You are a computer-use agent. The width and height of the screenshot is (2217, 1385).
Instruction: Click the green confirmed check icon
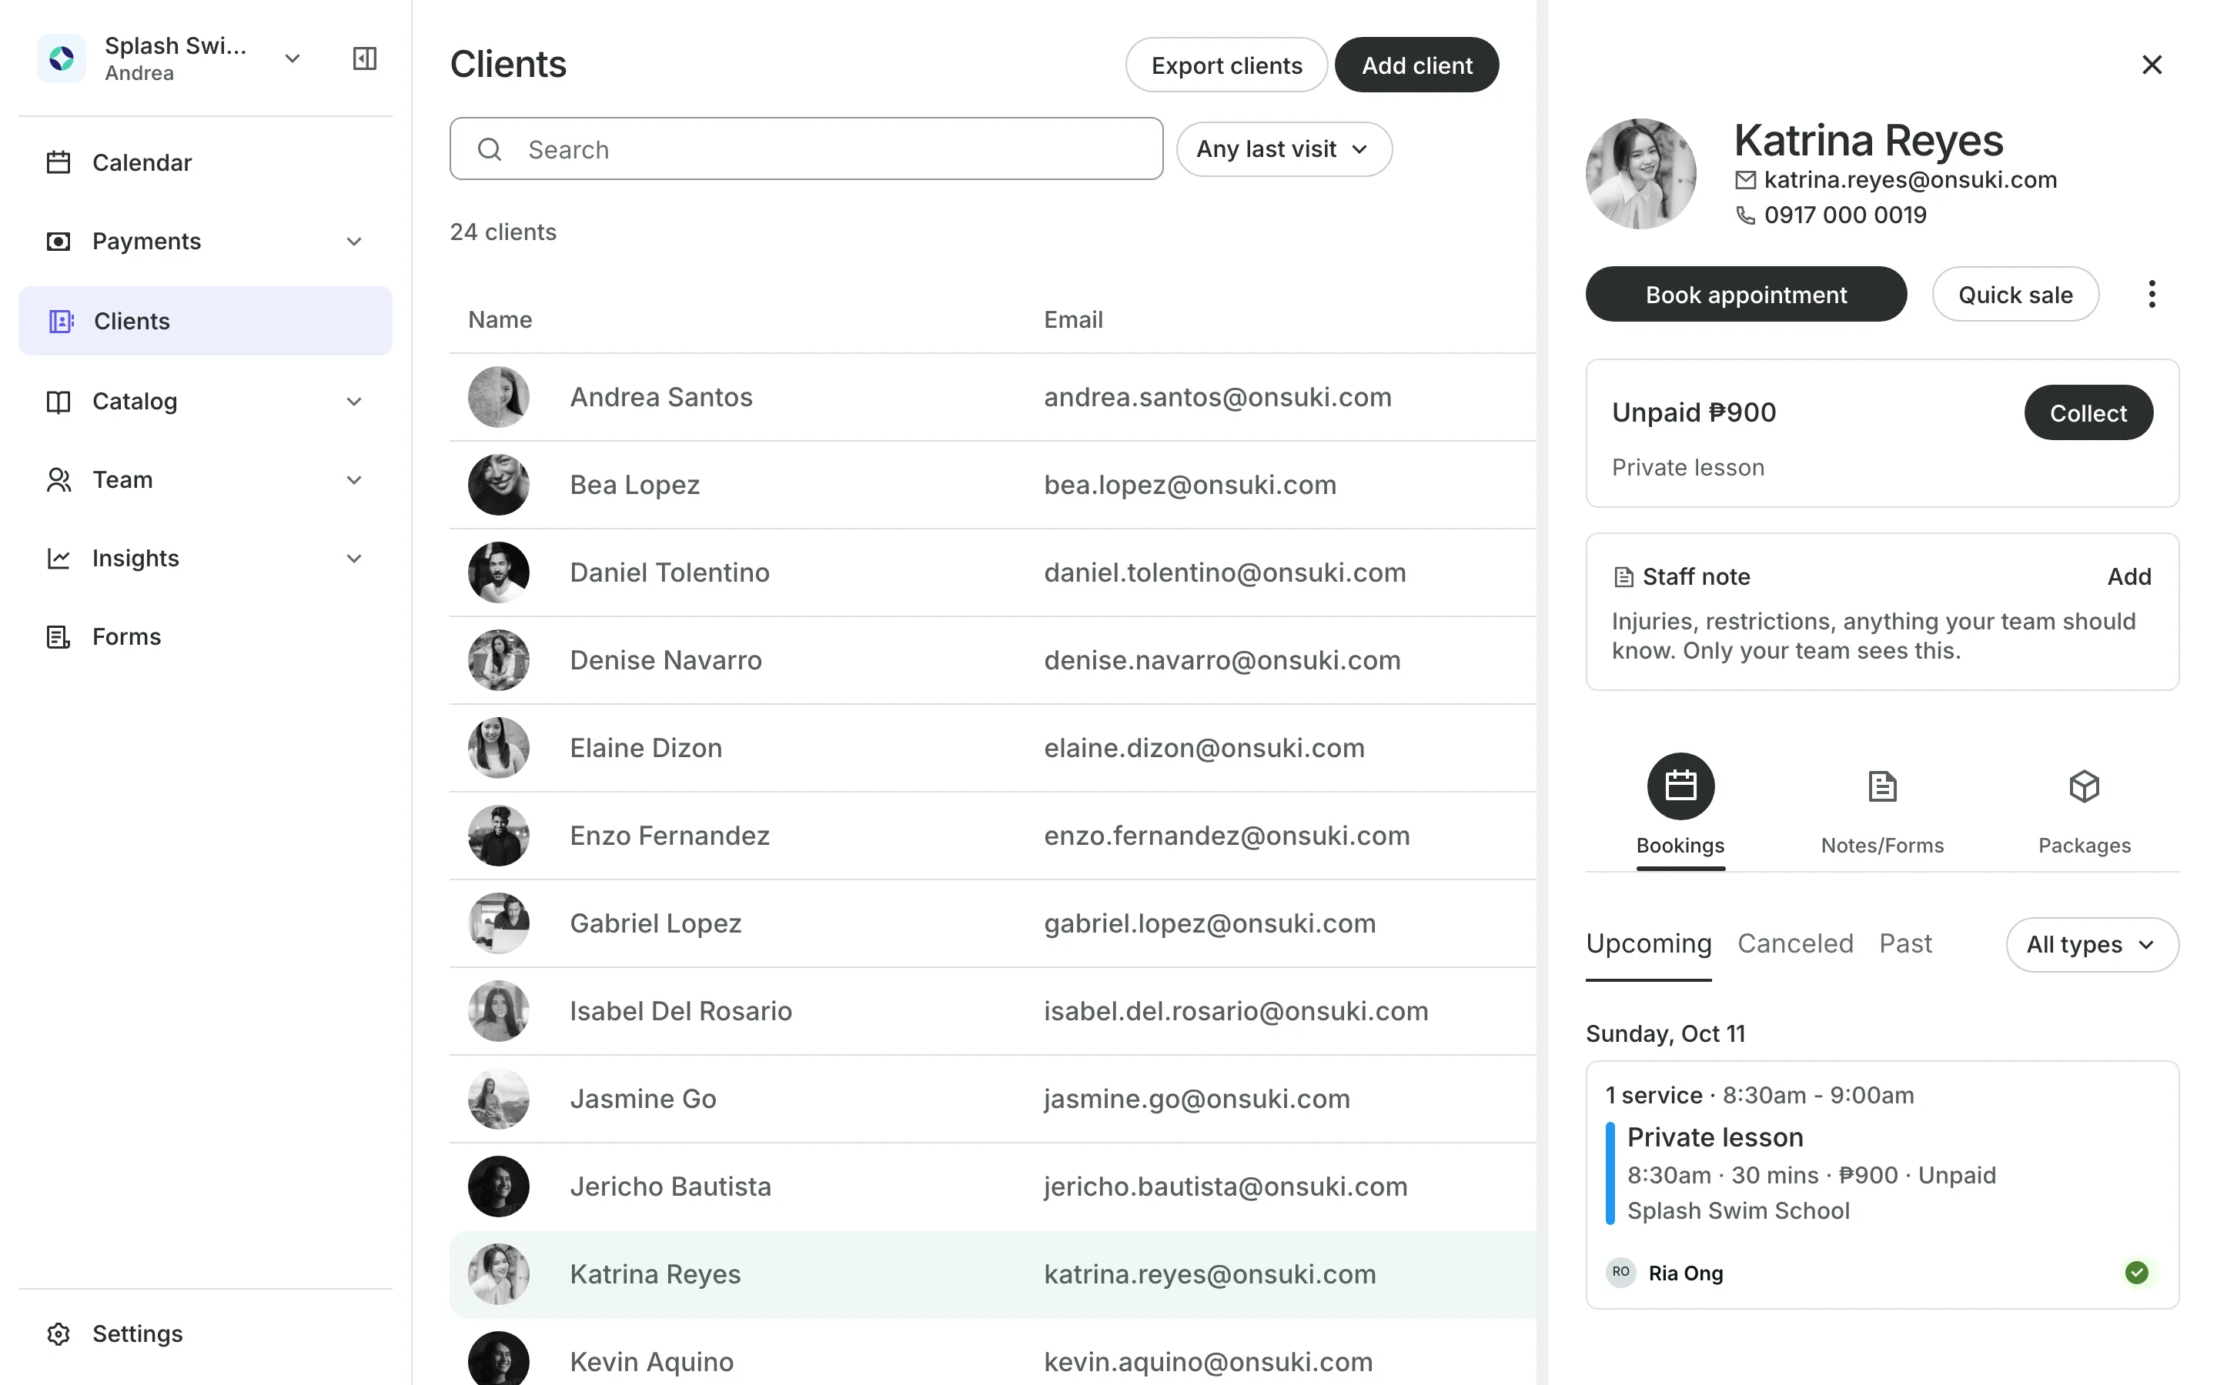(x=2136, y=1273)
